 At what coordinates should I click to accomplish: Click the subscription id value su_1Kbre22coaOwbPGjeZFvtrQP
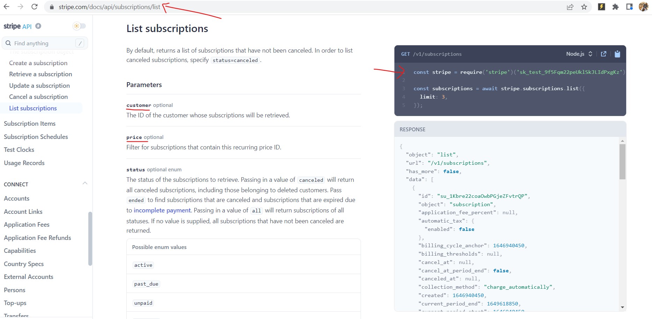pos(482,196)
